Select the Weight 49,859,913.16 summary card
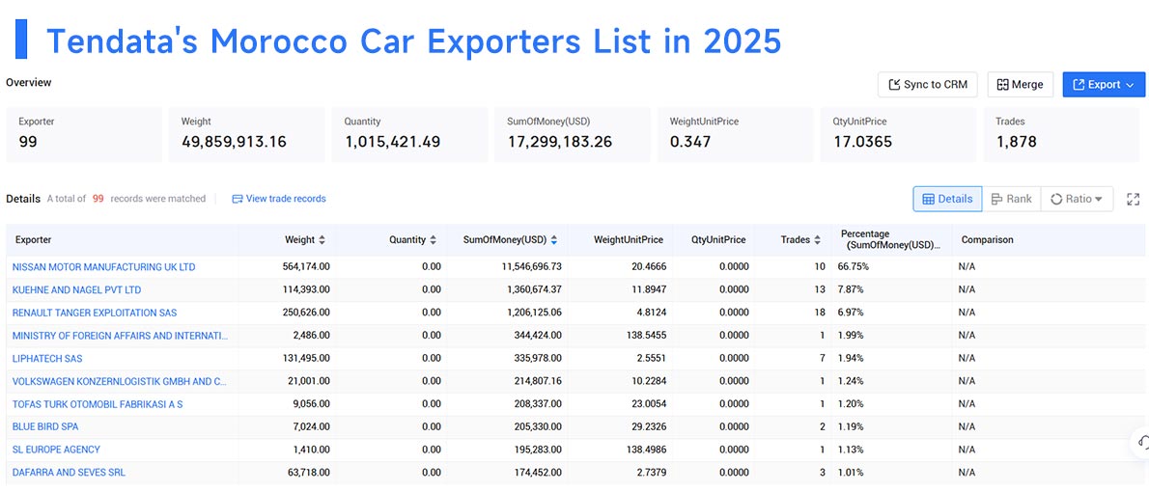This screenshot has height=492, width=1149. tap(247, 135)
